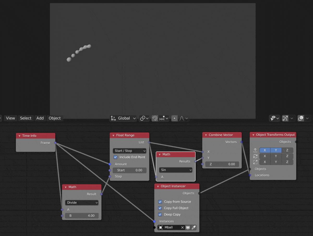This screenshot has height=236, width=313.
Task: Open the Start / Stop mode dropdown
Action: (130, 151)
